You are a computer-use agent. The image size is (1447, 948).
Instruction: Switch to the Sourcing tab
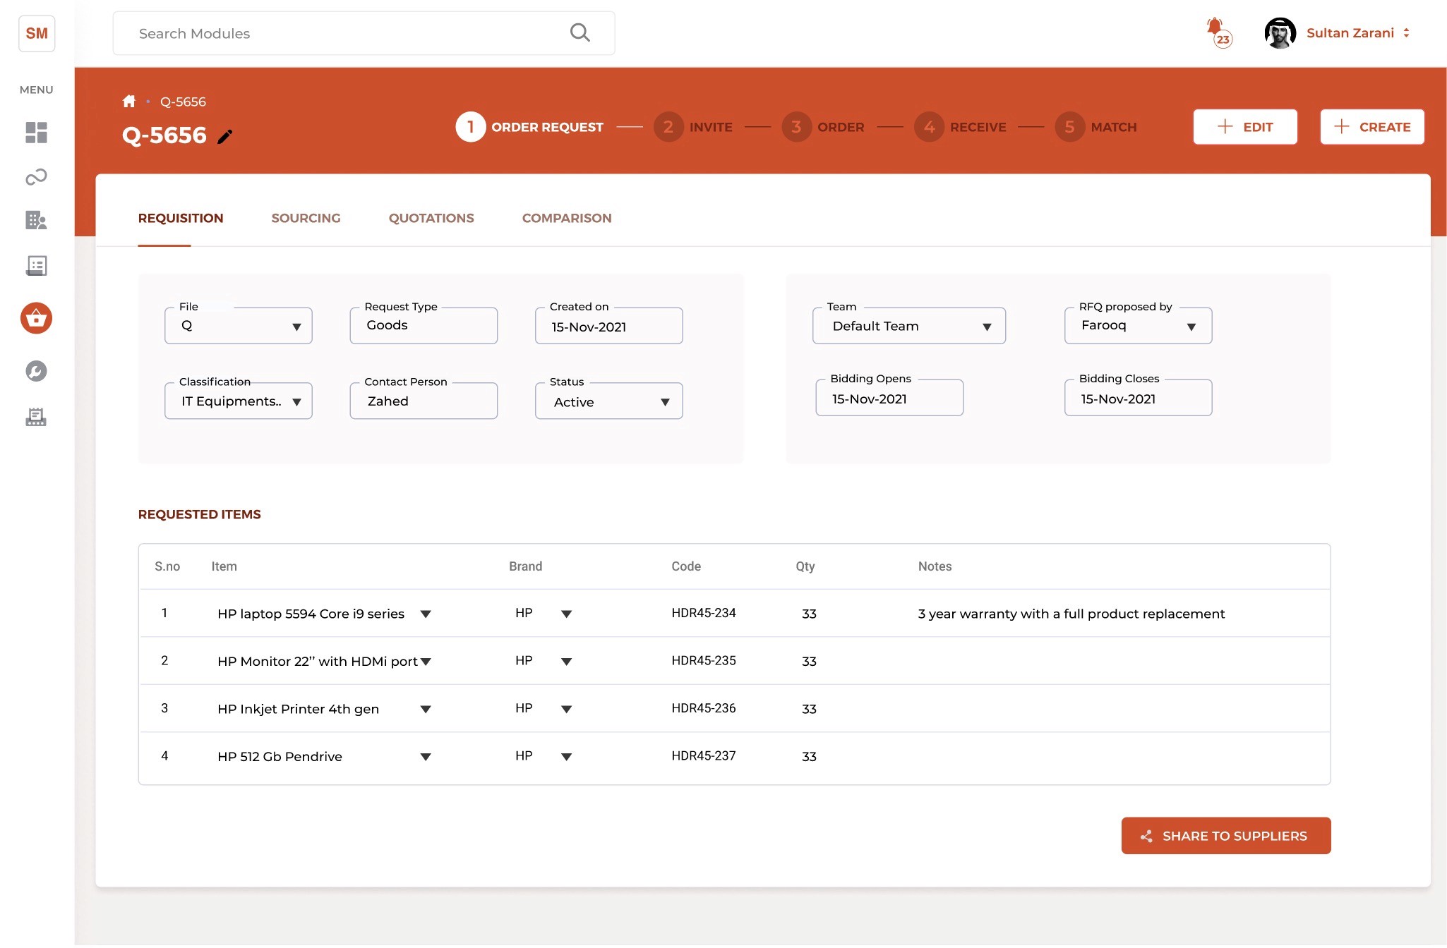(306, 219)
